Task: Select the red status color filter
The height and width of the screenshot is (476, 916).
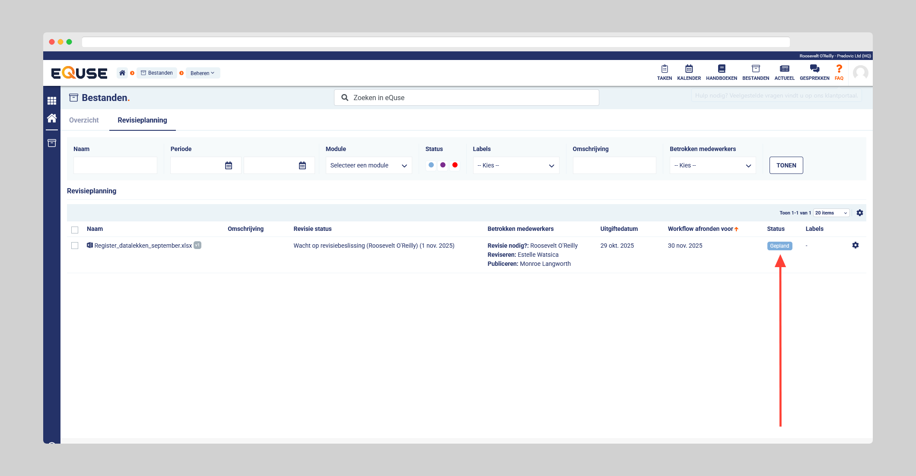Action: click(455, 165)
